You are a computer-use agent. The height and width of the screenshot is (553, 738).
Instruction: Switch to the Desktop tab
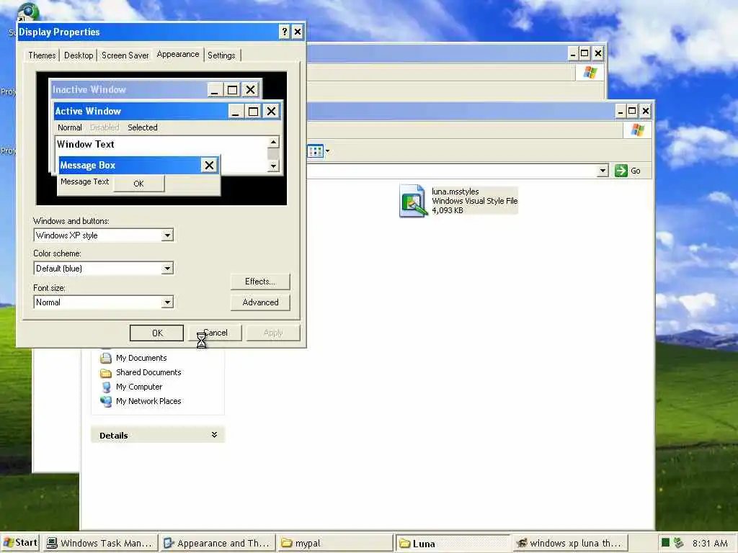point(79,55)
